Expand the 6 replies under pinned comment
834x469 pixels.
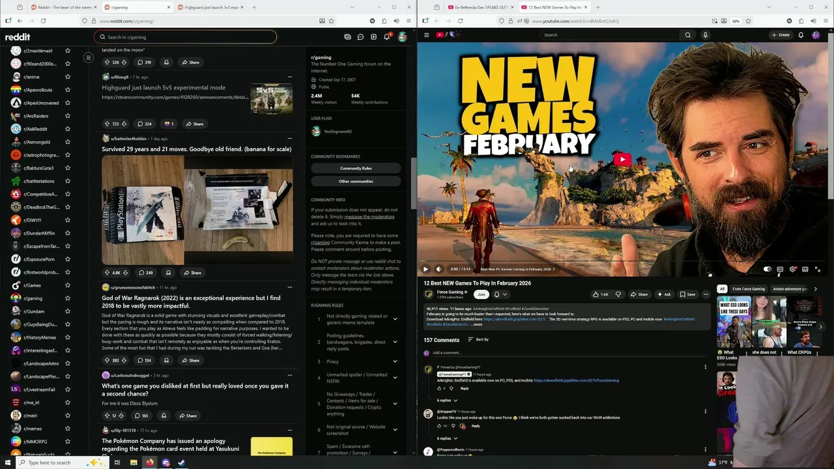[x=447, y=400]
